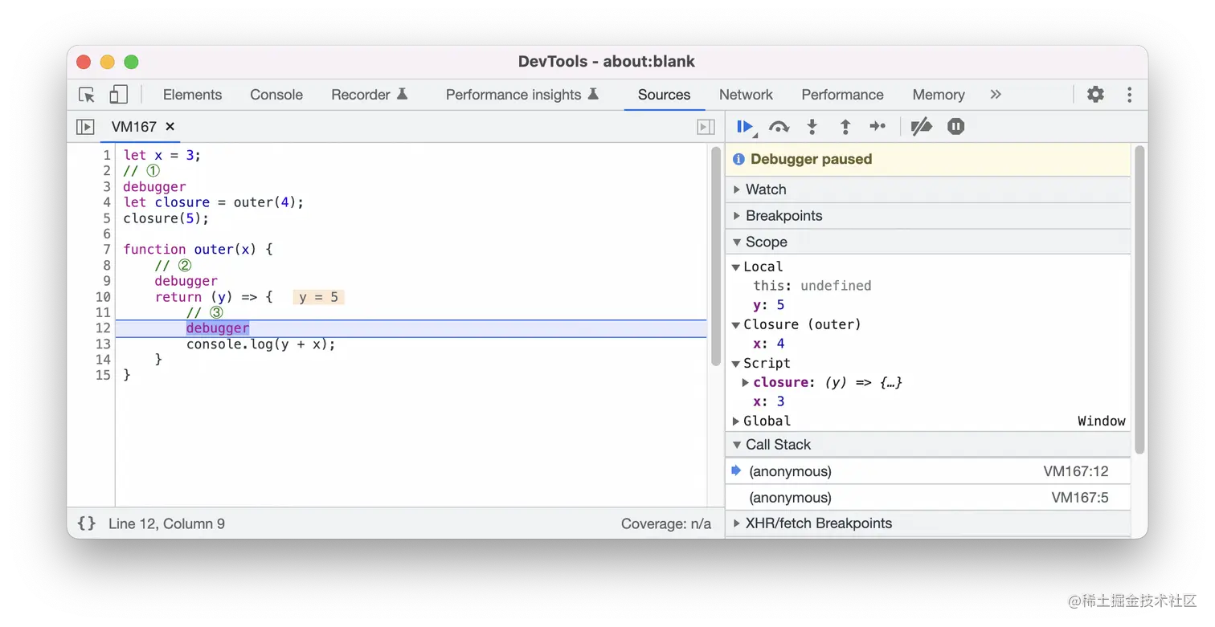The width and height of the screenshot is (1215, 627).
Task: Click 'this: undefined' entry
Action: [812, 286]
